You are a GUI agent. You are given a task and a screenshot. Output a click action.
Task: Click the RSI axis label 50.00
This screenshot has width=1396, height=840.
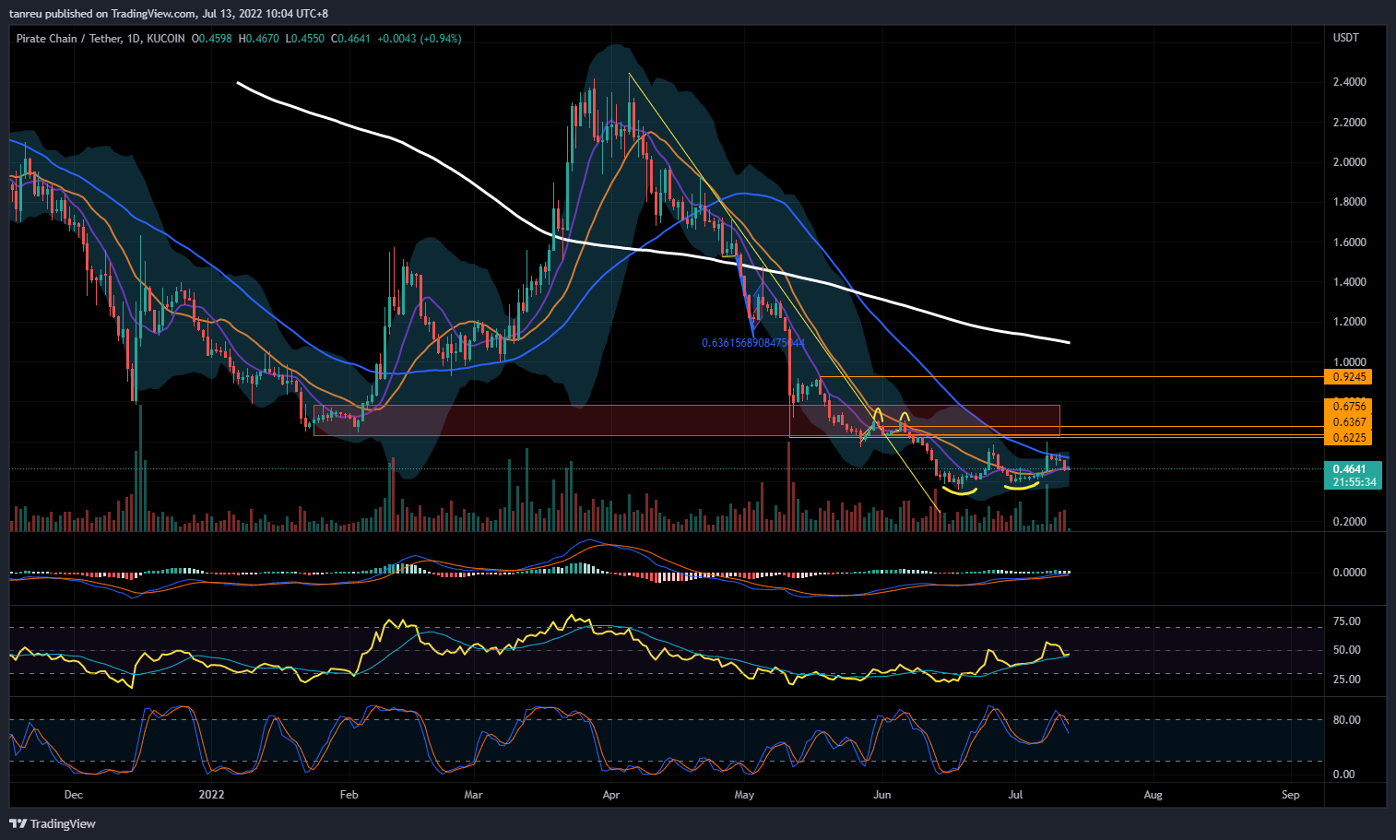tap(1347, 650)
